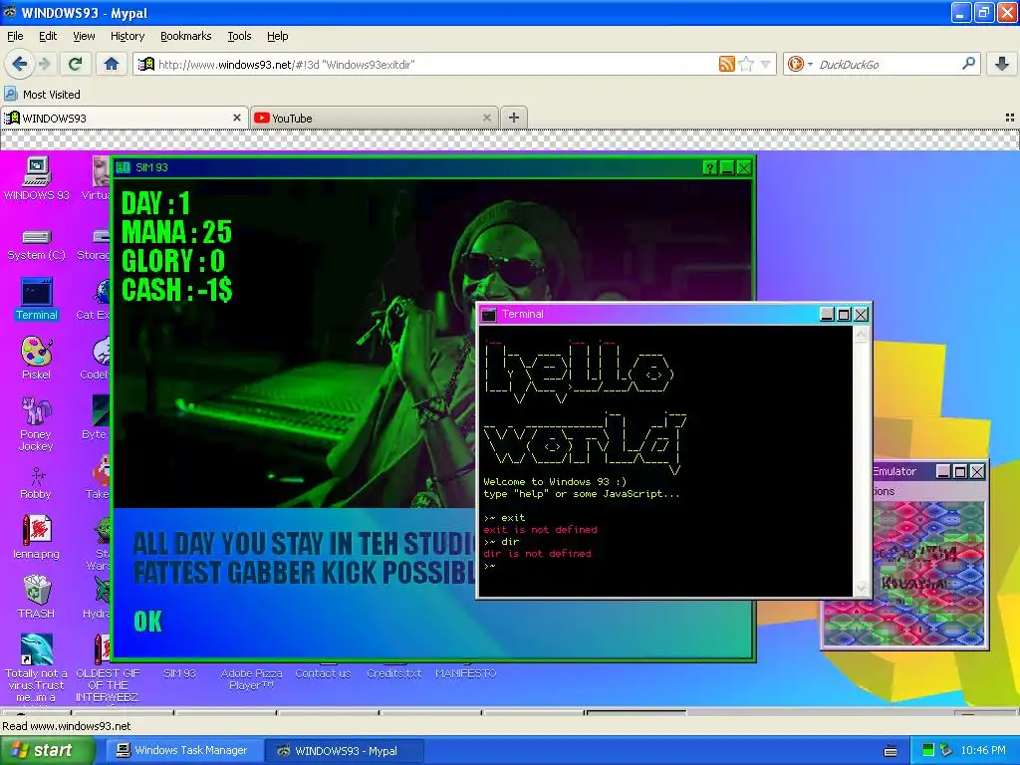Viewport: 1020px width, 765px height.
Task: Maximize the Terminal window
Action: click(844, 314)
